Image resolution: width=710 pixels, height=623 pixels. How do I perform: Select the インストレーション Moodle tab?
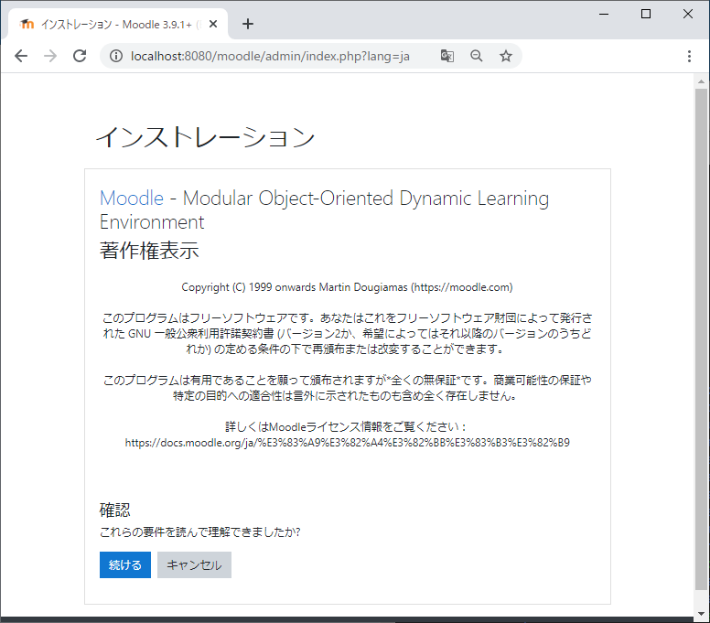pyautogui.click(x=118, y=24)
